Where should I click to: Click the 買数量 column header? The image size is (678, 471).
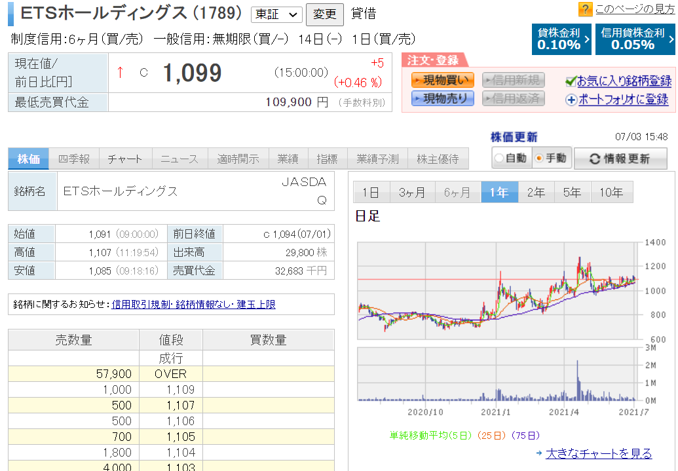click(269, 340)
